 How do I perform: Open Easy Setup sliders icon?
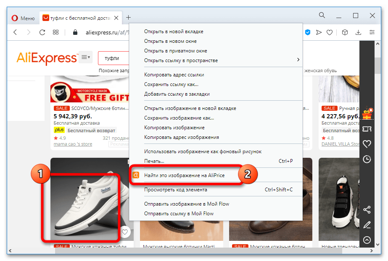pyautogui.click(x=372, y=32)
